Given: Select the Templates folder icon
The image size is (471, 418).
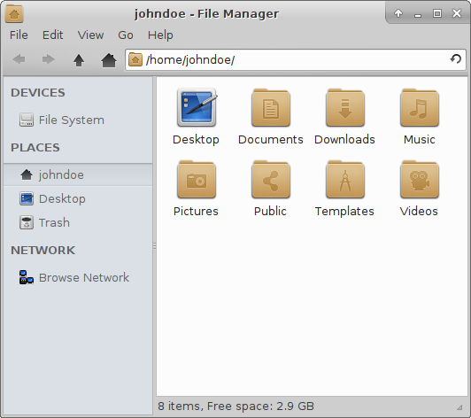Looking at the screenshot, I should point(345,180).
